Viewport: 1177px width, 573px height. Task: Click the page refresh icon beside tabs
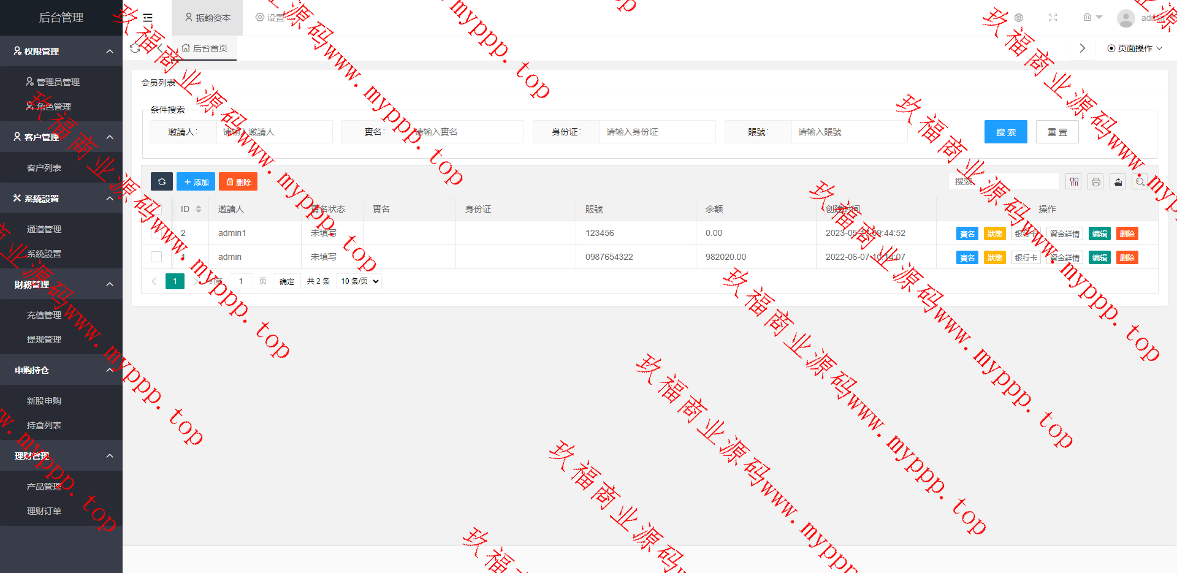coord(135,48)
